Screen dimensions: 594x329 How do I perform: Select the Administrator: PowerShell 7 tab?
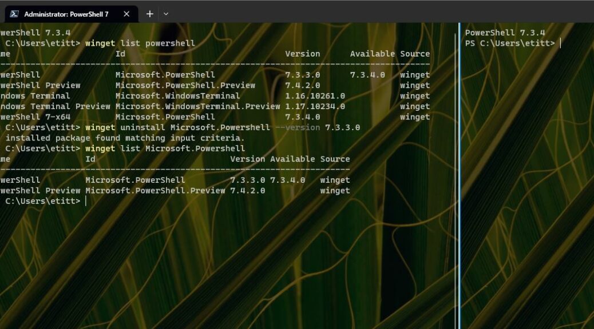tap(71, 14)
